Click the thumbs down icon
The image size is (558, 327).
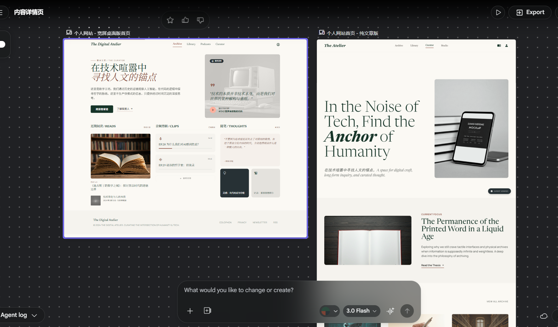coord(200,20)
